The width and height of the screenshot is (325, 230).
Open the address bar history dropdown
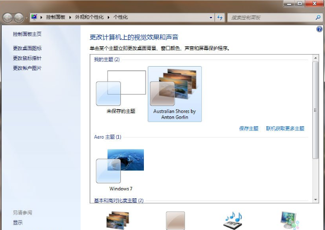coord(211,17)
